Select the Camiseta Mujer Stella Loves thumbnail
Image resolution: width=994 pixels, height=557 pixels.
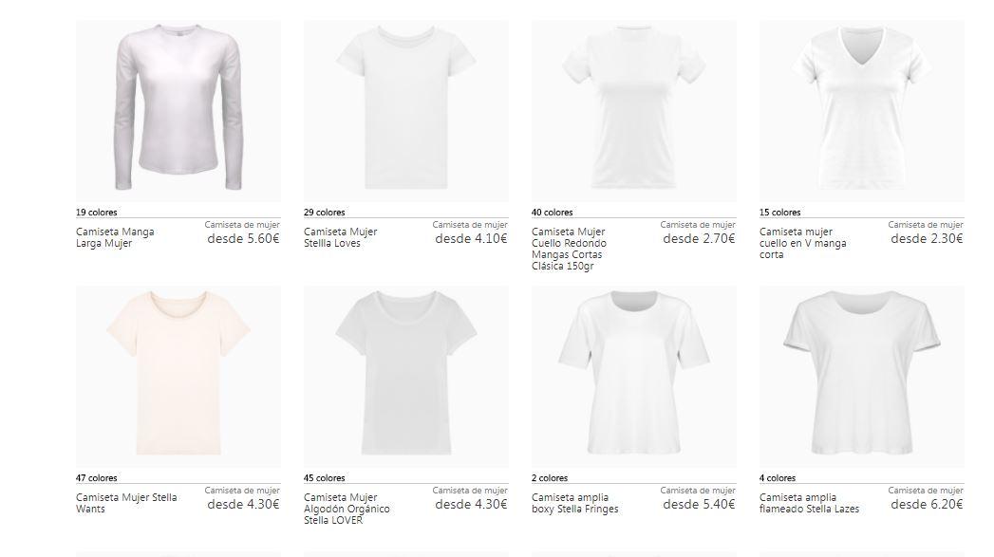(x=405, y=111)
